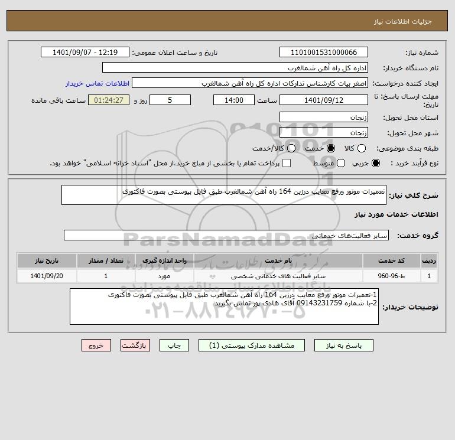
Task: Click the delivery city field زنجان
Action: pos(324,132)
